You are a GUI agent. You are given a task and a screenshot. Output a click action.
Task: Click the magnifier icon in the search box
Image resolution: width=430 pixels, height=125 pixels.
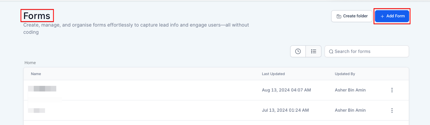point(331,52)
